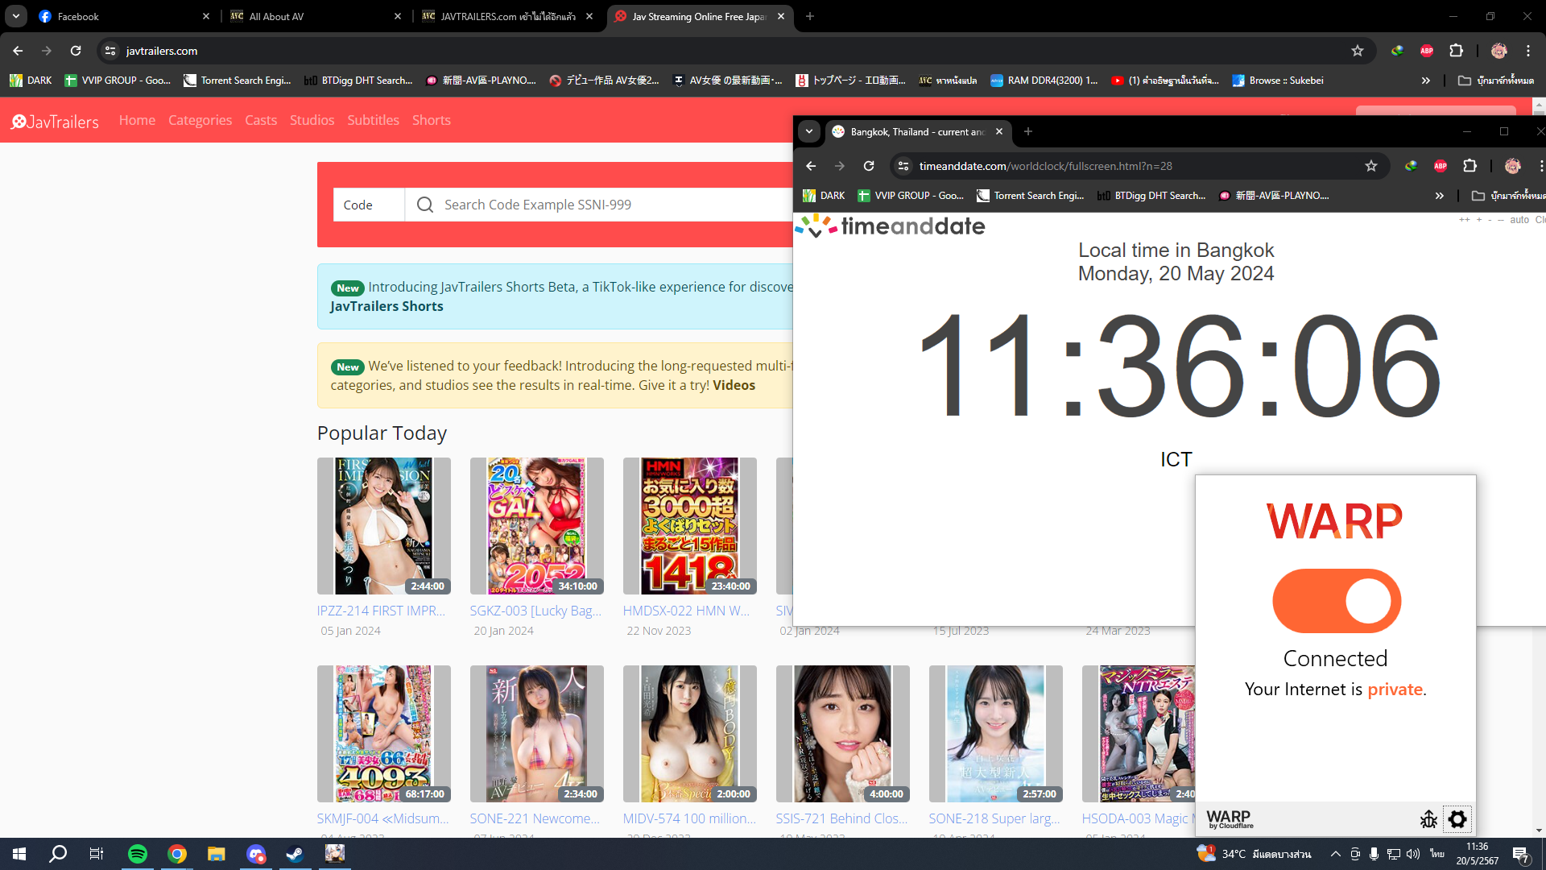The height and width of the screenshot is (870, 1546).
Task: Show hidden system tray icons
Action: click(1335, 854)
